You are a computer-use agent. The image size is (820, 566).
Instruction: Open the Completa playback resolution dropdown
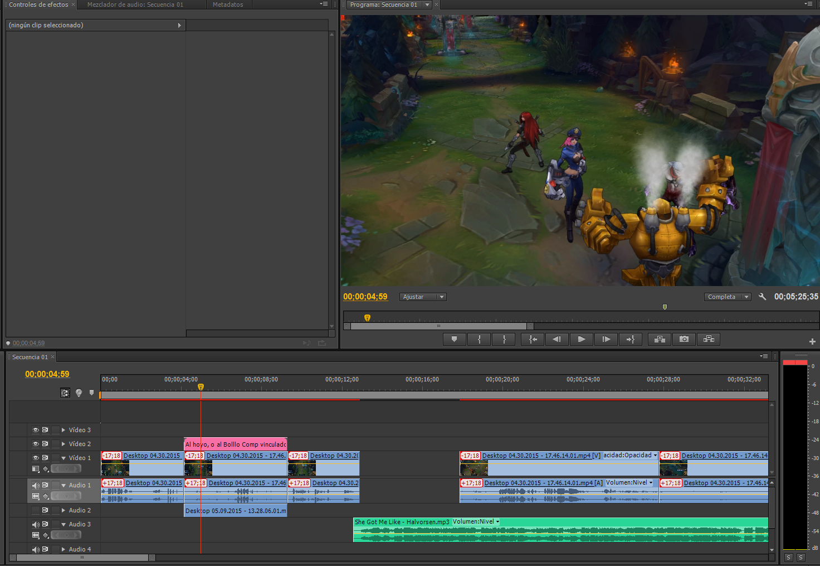(728, 297)
